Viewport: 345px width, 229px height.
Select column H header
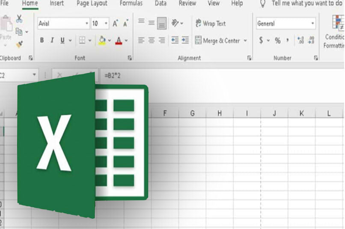pyautogui.click(x=220, y=113)
